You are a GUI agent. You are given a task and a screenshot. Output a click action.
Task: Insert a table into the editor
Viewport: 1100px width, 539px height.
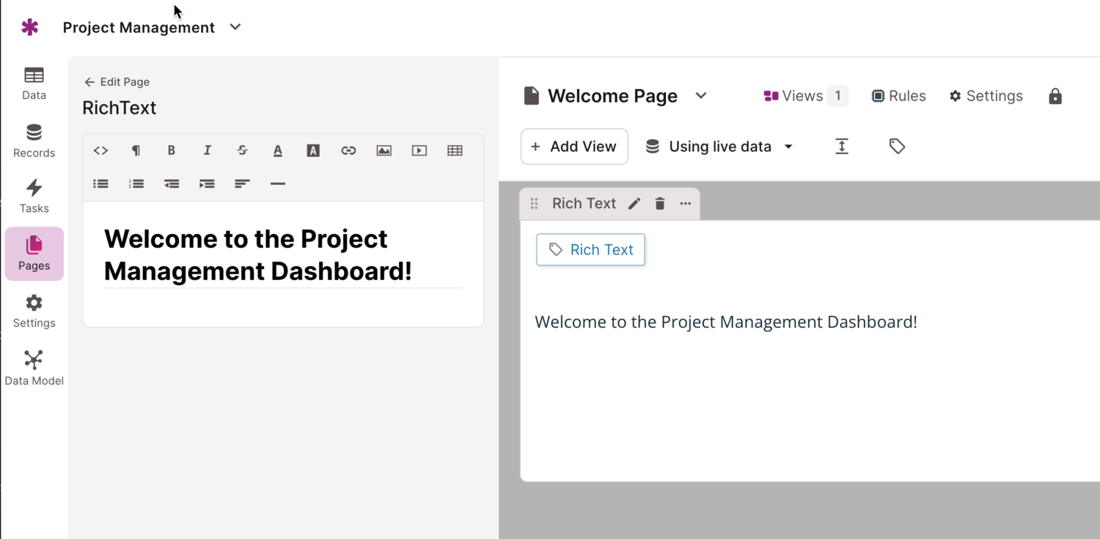(455, 150)
